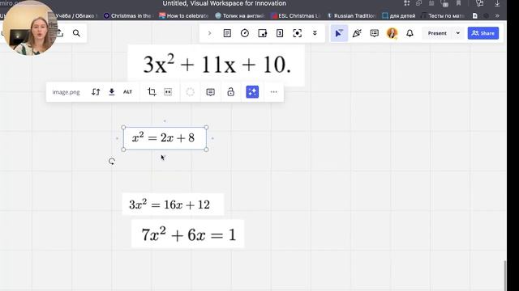
Task: Click the image.png filename label
Action: [x=66, y=92]
